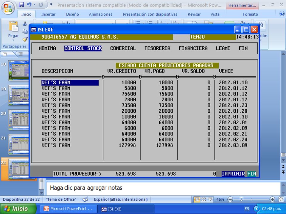Click the spell check icon in status bar

coord(85,199)
